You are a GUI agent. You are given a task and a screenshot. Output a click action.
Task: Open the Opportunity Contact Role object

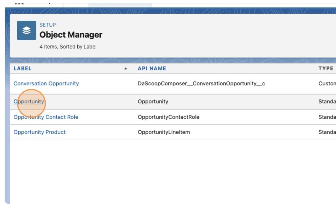point(46,117)
